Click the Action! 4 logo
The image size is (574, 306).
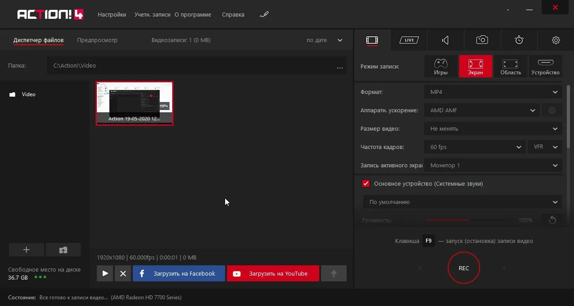tap(50, 14)
